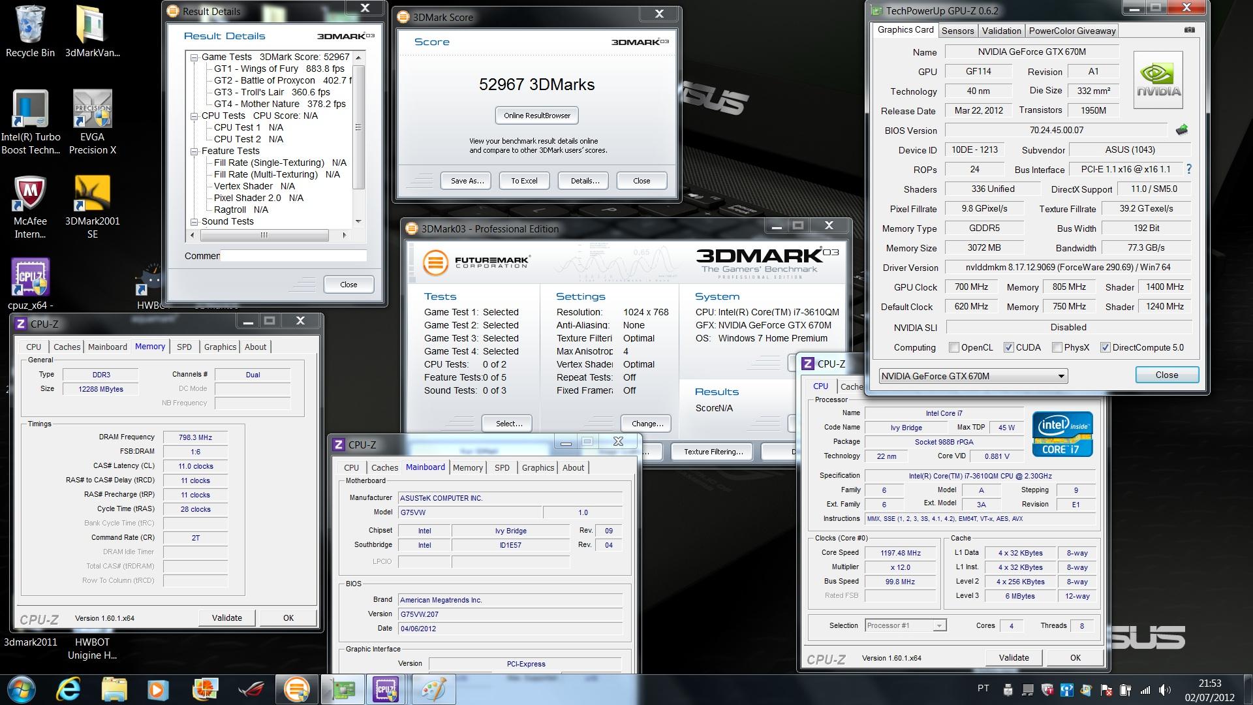
Task: Open Paint from the taskbar
Action: [433, 689]
